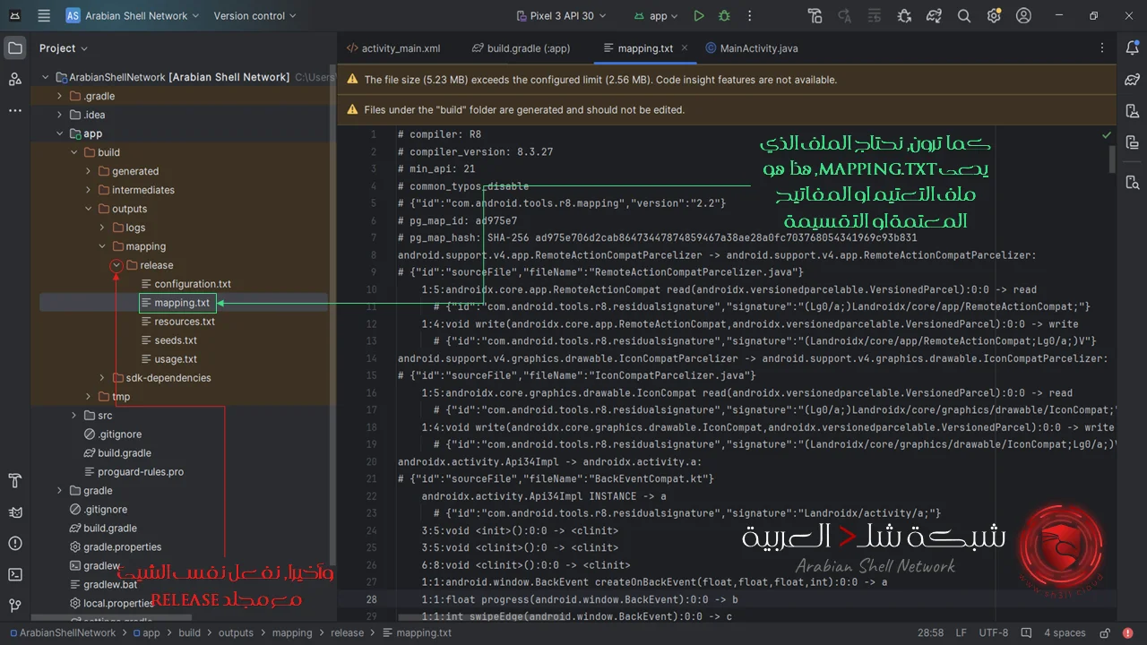Collapse the app module folder
The width and height of the screenshot is (1147, 645).
(60, 133)
